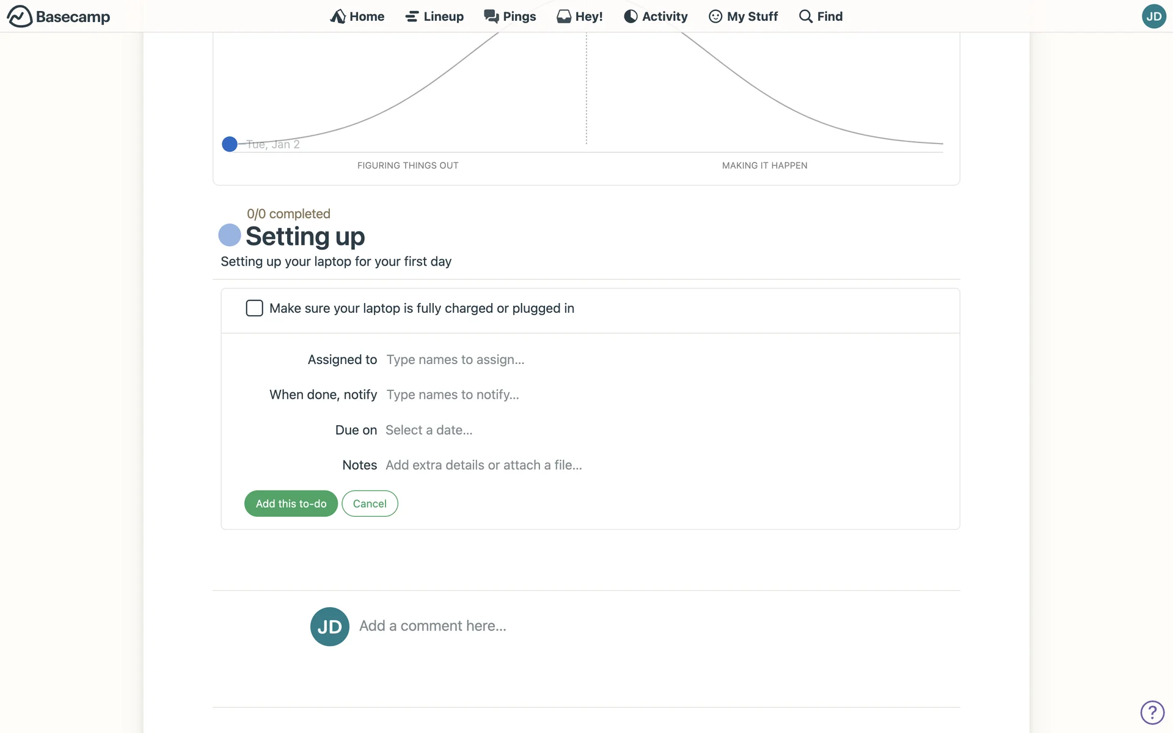
Task: Cancel adding the to-do
Action: [x=370, y=503]
